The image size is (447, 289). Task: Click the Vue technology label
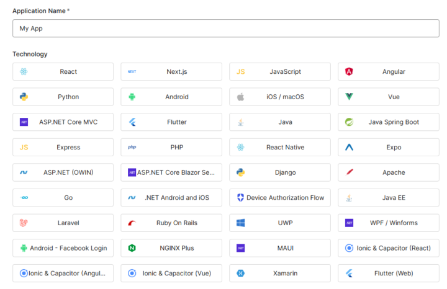[x=394, y=97]
